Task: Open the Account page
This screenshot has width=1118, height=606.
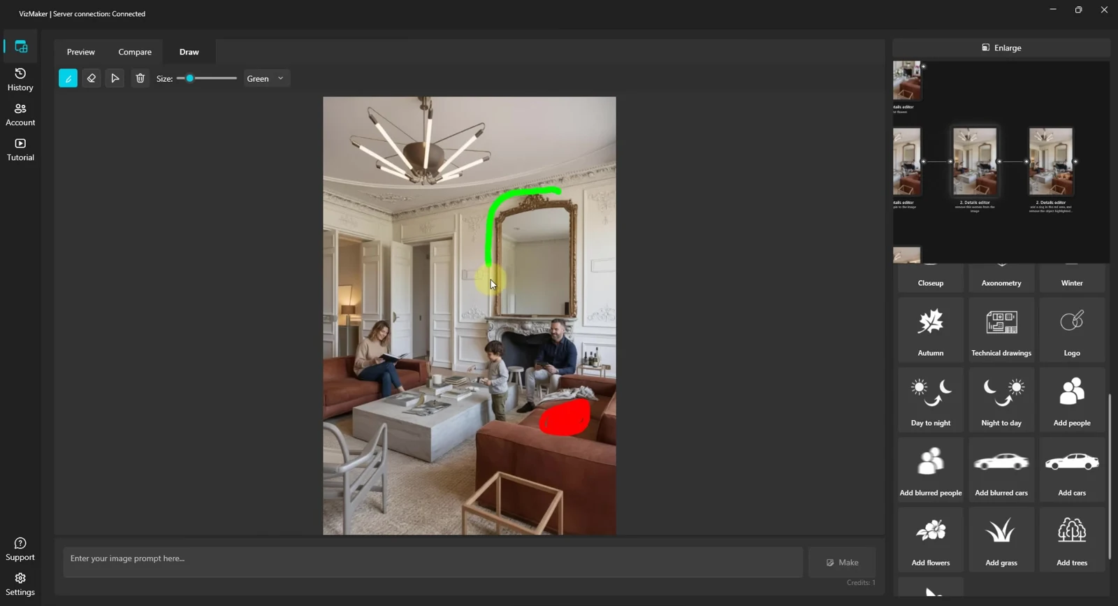Action: [20, 115]
